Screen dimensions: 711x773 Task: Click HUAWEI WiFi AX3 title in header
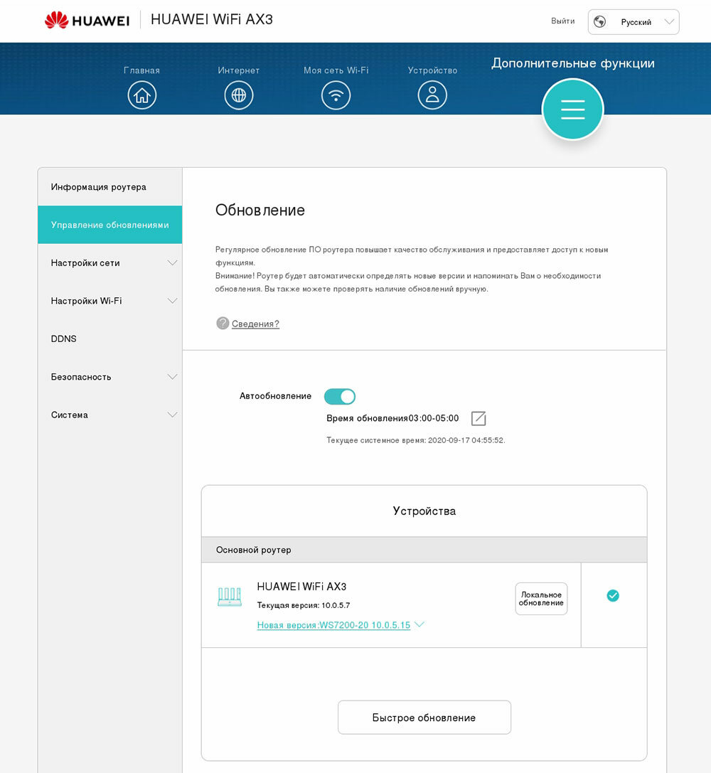click(x=212, y=19)
